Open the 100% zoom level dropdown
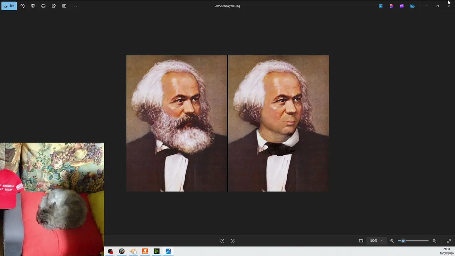The image size is (455, 256). coord(376,241)
